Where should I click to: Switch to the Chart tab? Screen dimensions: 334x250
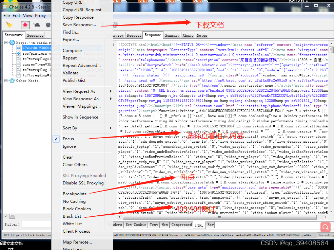point(188,35)
